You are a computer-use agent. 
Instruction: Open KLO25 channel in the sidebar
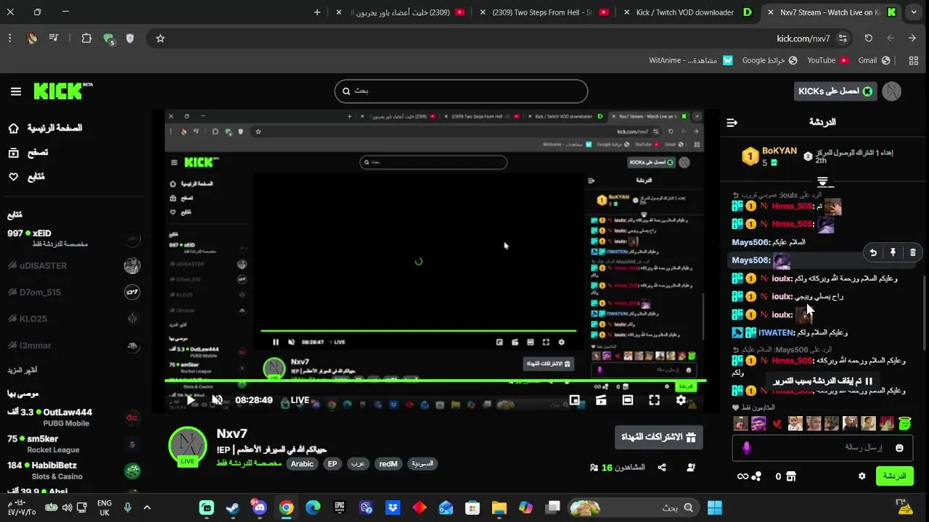point(73,319)
